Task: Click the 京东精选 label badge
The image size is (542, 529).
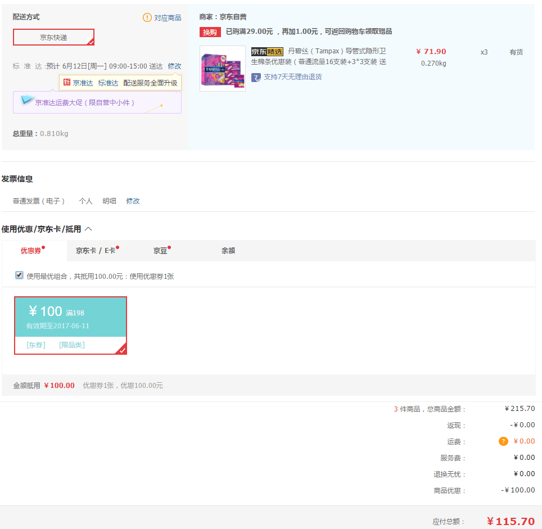Action: click(267, 52)
